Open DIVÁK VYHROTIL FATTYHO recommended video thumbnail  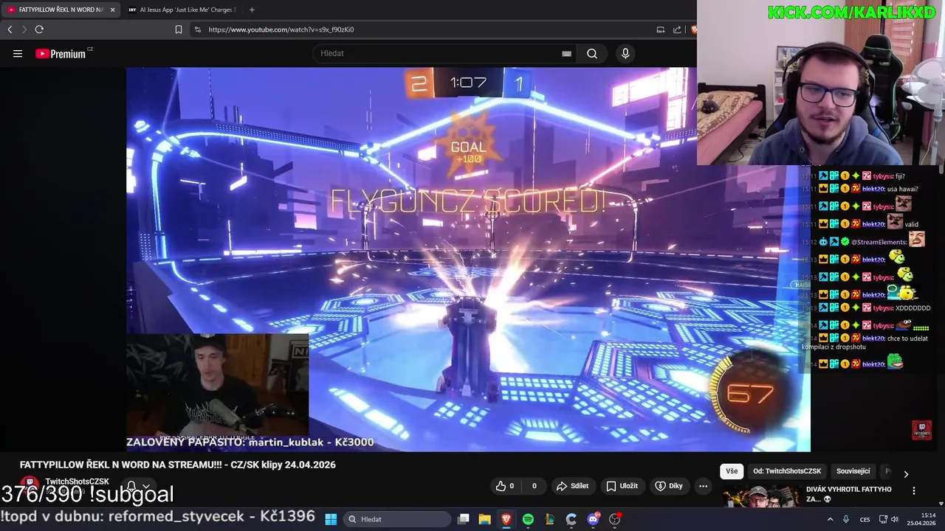(x=760, y=497)
